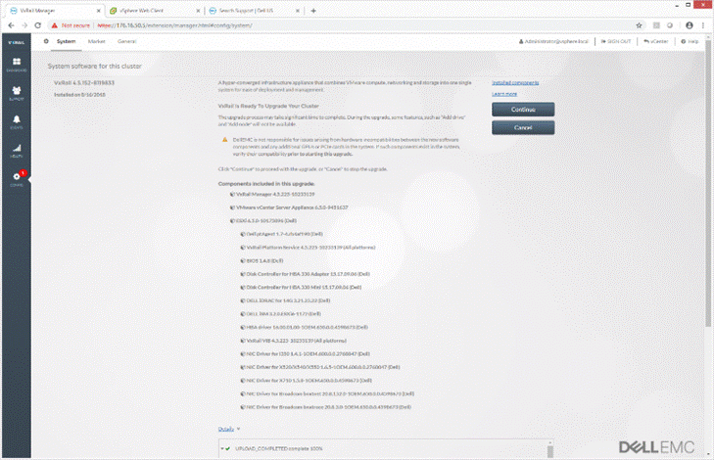Screen dimensions: 714x460
Task: Open the vCenter link in header
Action: coord(655,41)
